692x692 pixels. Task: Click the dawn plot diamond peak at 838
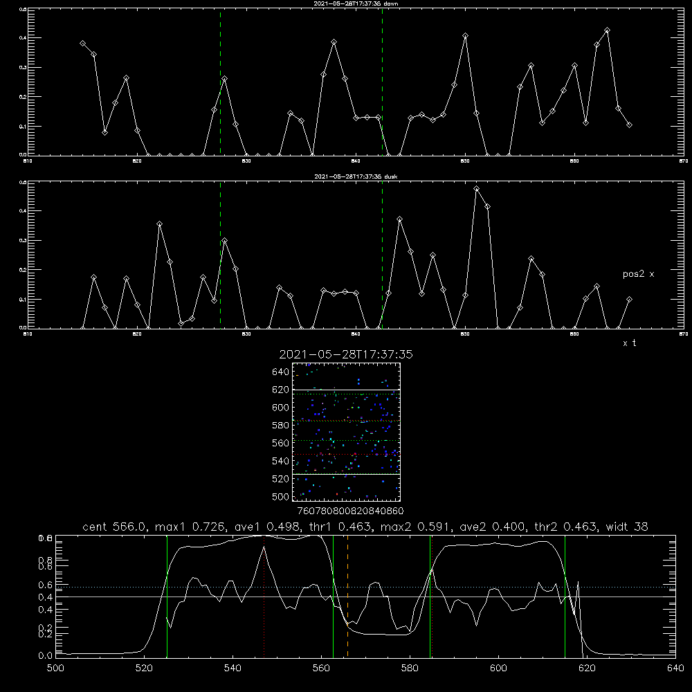334,42
